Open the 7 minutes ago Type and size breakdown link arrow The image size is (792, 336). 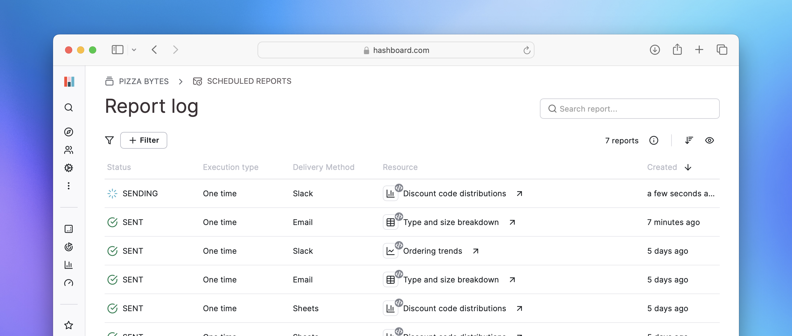coord(512,222)
